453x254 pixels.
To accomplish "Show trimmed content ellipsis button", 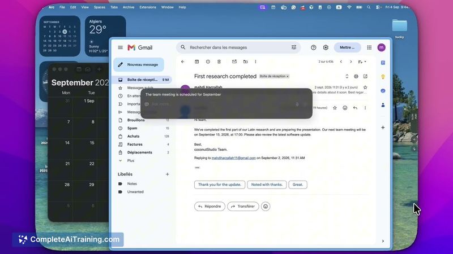I will coord(197,168).
